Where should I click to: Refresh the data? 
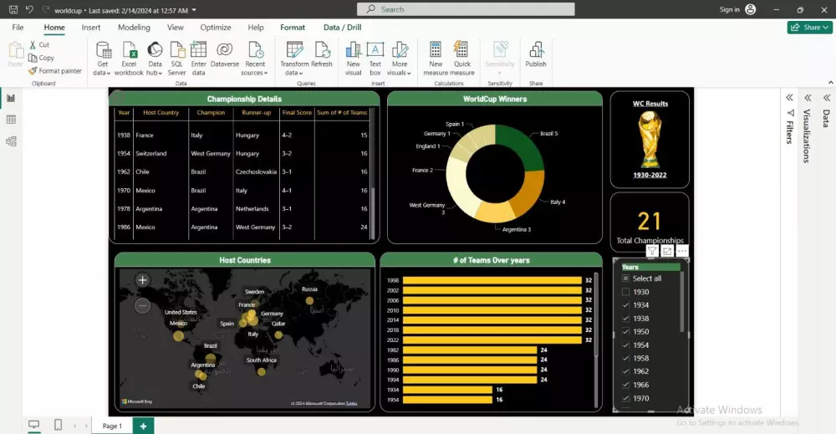click(322, 55)
